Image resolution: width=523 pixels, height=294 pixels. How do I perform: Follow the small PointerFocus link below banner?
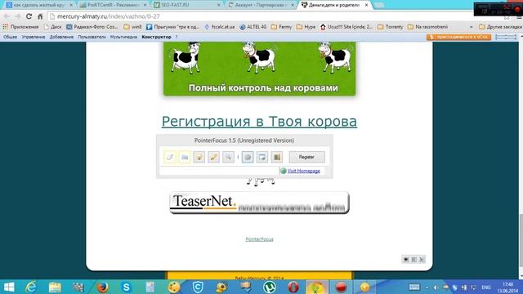[260, 239]
